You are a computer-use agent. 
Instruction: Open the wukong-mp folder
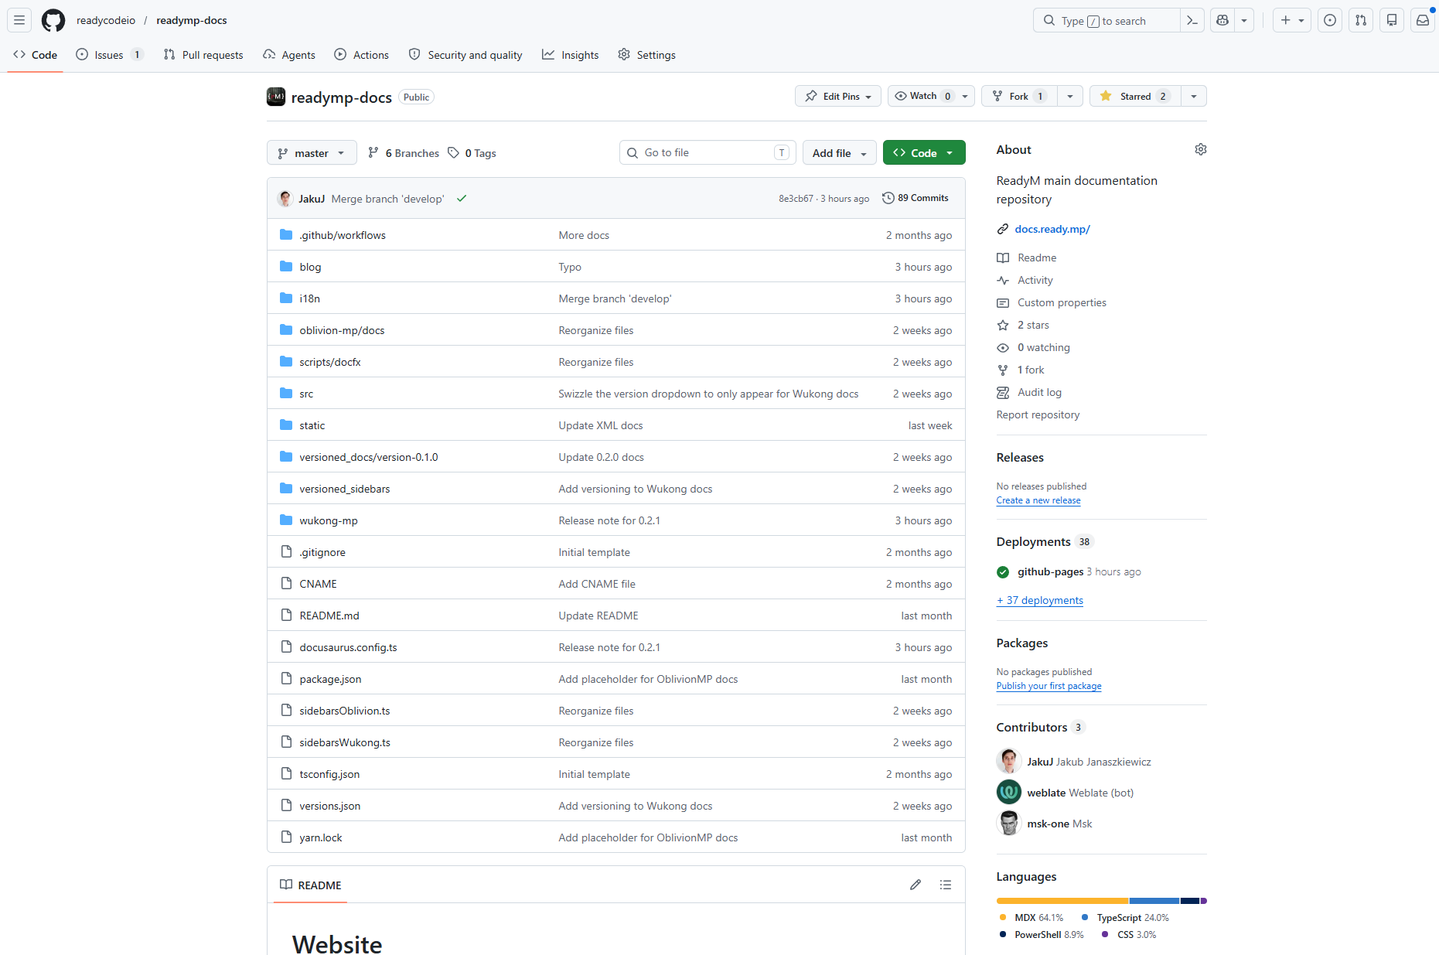pos(329,520)
